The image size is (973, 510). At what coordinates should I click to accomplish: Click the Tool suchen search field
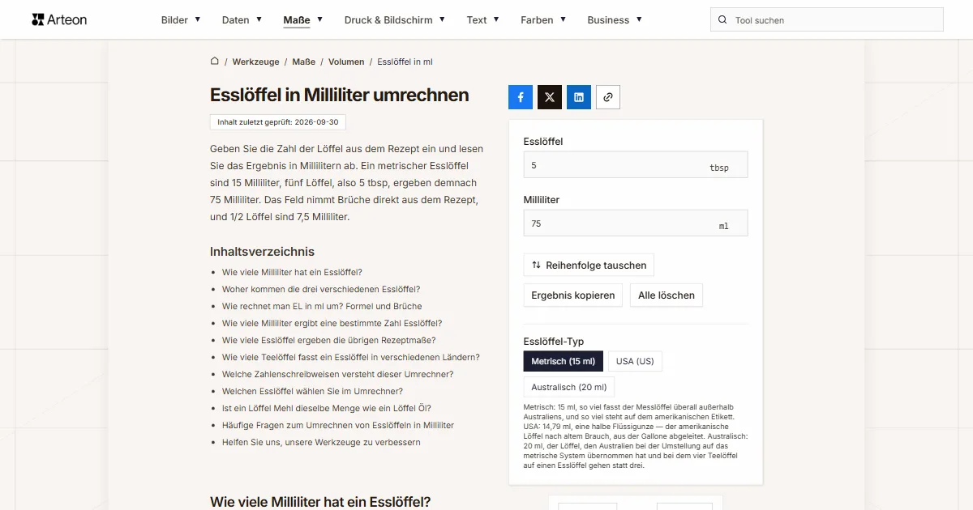click(x=827, y=20)
